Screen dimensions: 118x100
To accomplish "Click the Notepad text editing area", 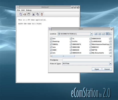I will [48, 49].
